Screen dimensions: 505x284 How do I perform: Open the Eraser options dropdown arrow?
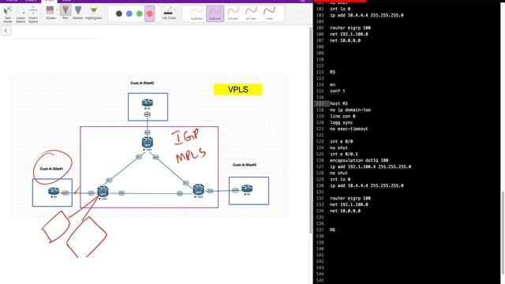(58, 10)
